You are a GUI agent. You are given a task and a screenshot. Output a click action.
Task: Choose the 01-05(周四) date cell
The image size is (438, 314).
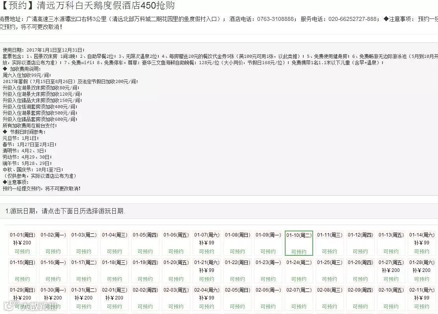pos(145,243)
